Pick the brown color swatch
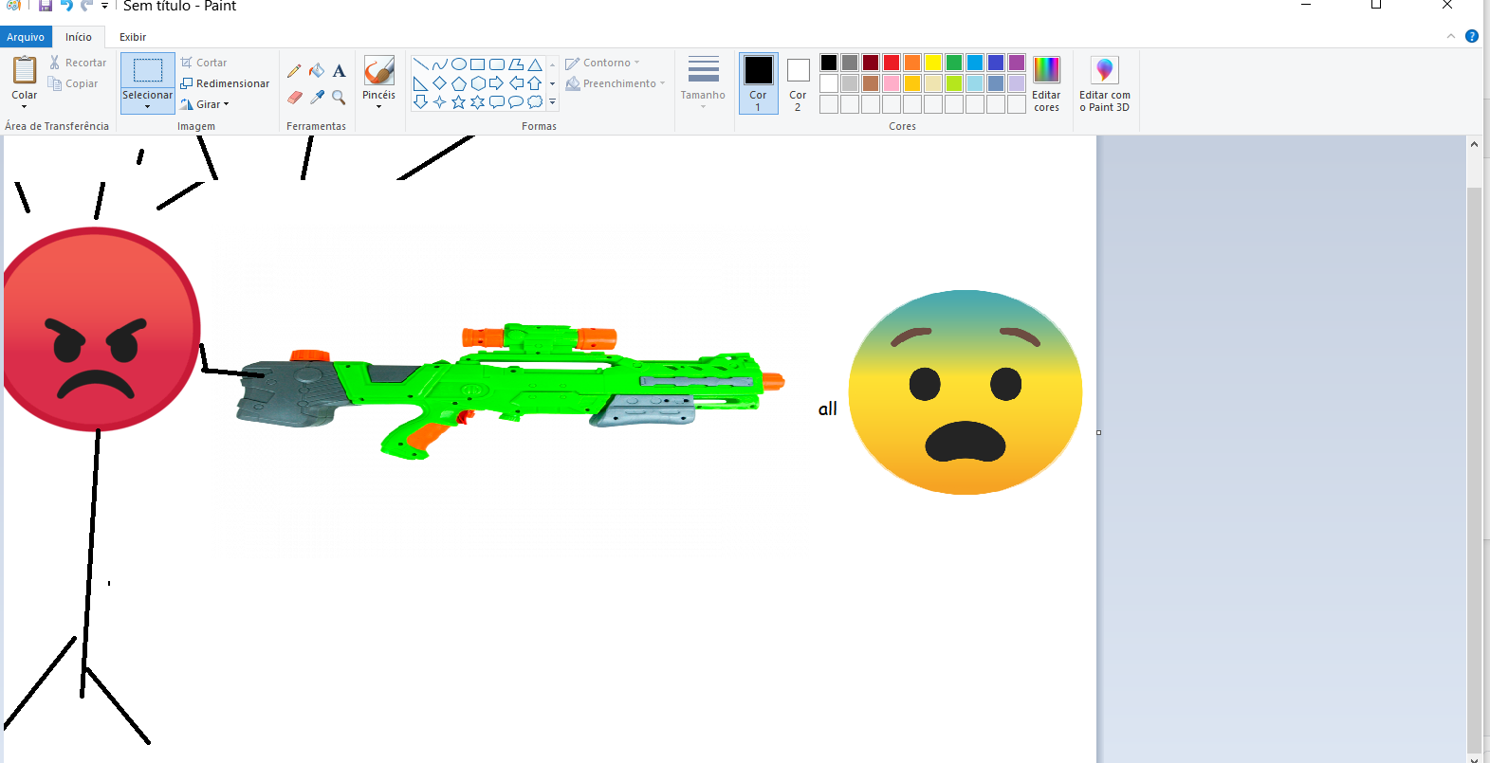 click(x=871, y=83)
